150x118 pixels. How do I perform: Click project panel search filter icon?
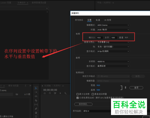tap(17, 94)
